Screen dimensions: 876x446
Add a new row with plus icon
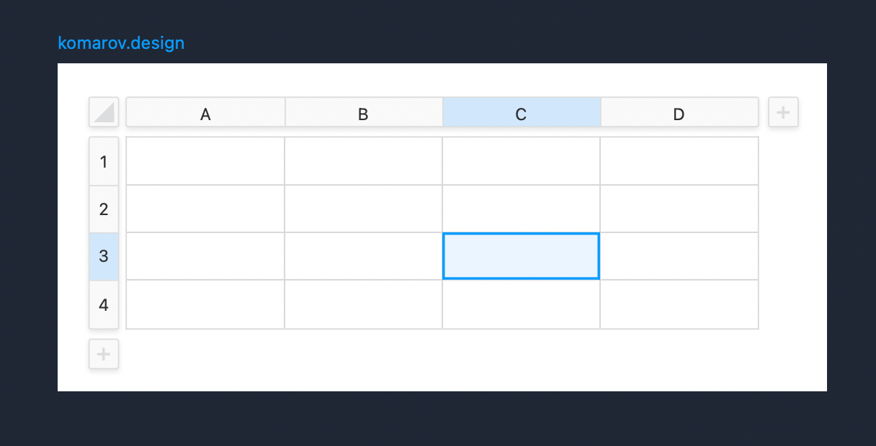(x=104, y=354)
